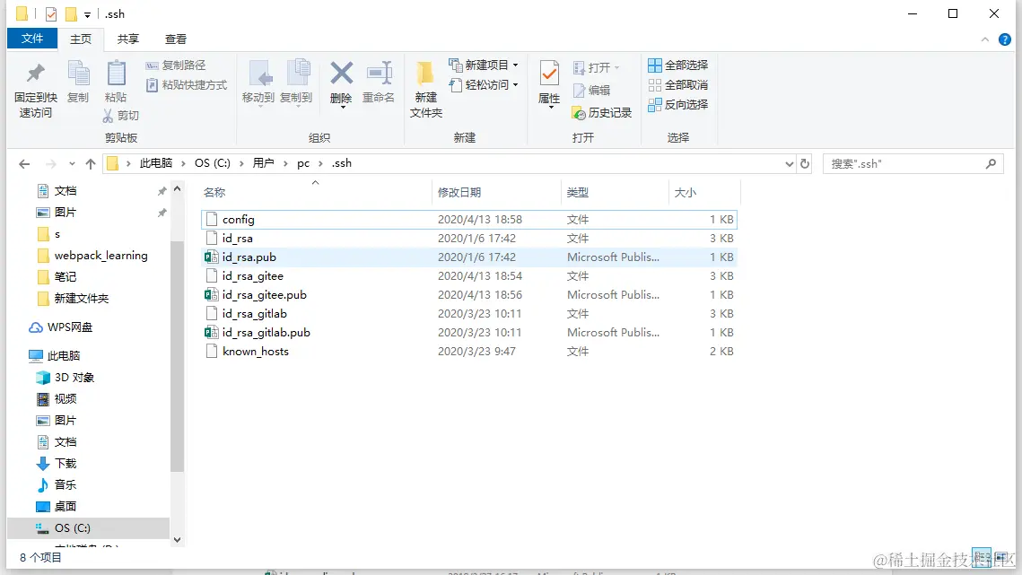The width and height of the screenshot is (1022, 575).
Task: Switch to Home (主页) tab
Action: click(81, 39)
